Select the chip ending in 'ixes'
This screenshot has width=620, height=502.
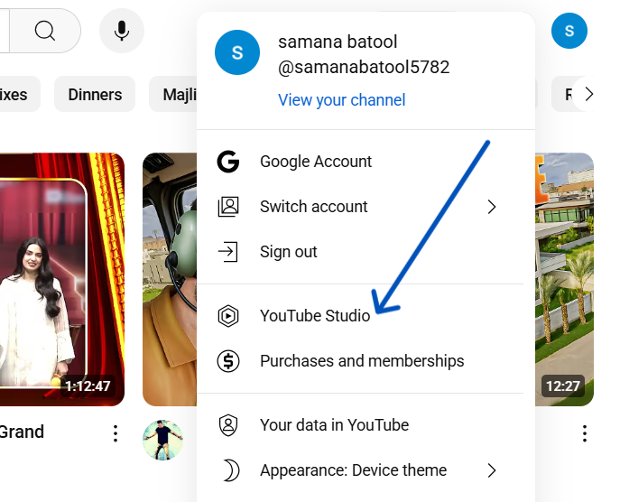(x=18, y=94)
